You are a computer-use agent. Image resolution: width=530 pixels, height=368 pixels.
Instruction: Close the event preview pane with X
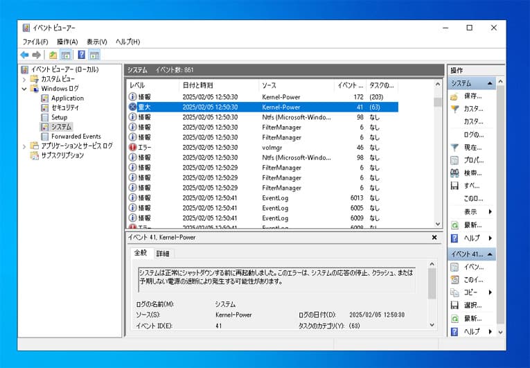434,237
